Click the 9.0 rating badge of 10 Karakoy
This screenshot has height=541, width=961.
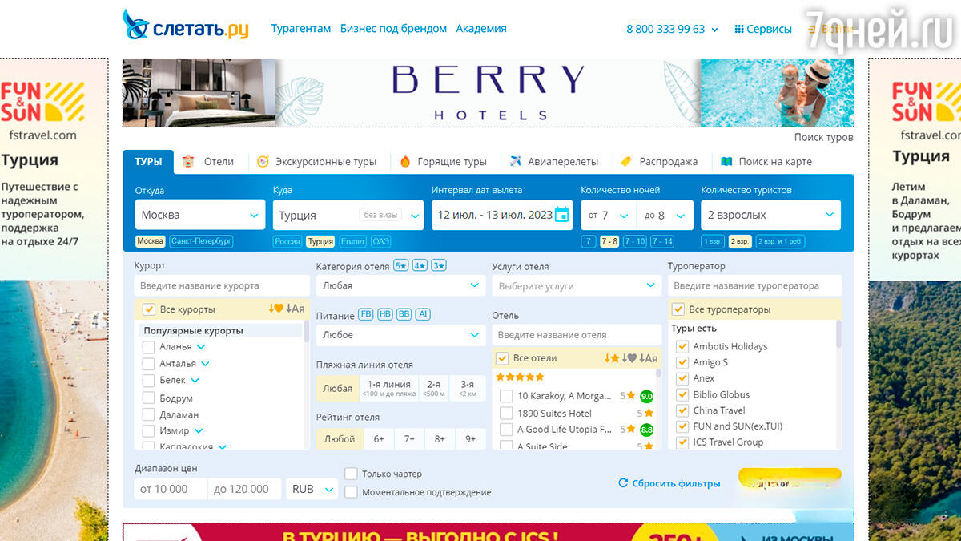click(646, 396)
